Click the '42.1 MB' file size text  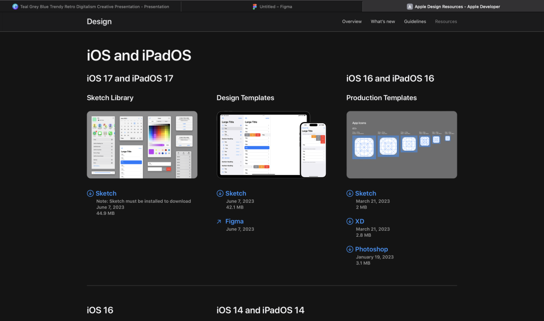235,207
